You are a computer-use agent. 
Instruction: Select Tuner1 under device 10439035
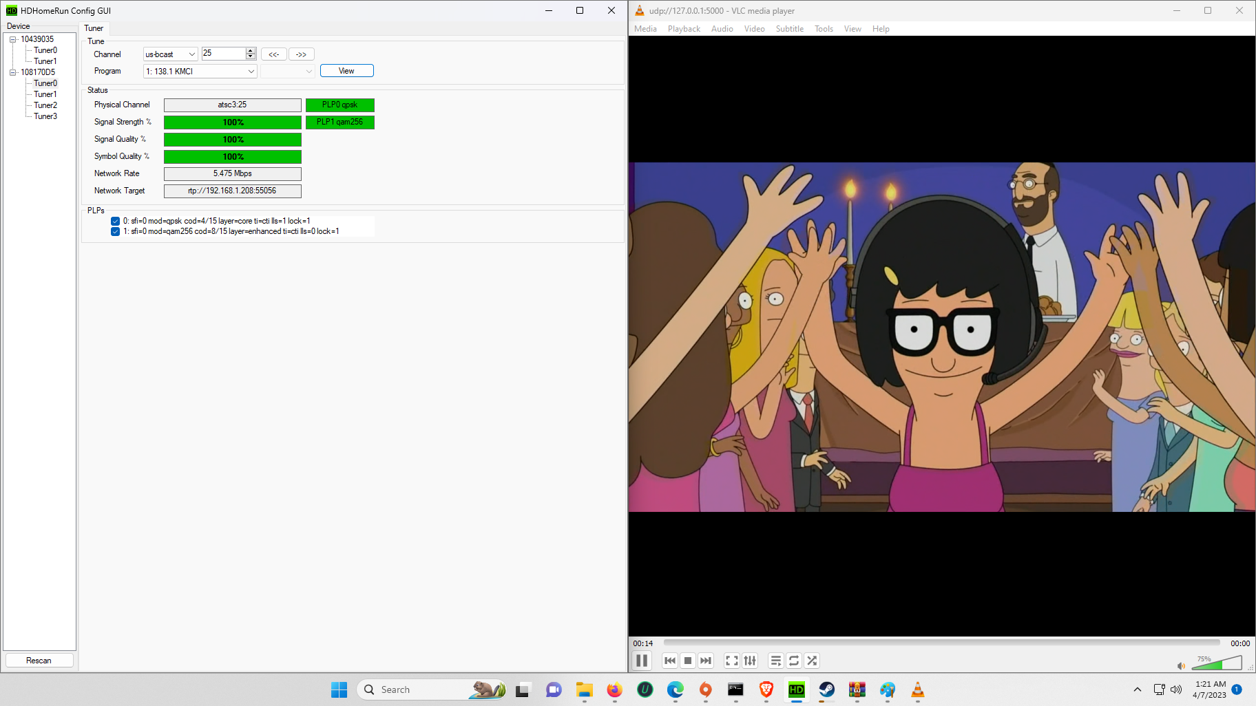pos(45,61)
